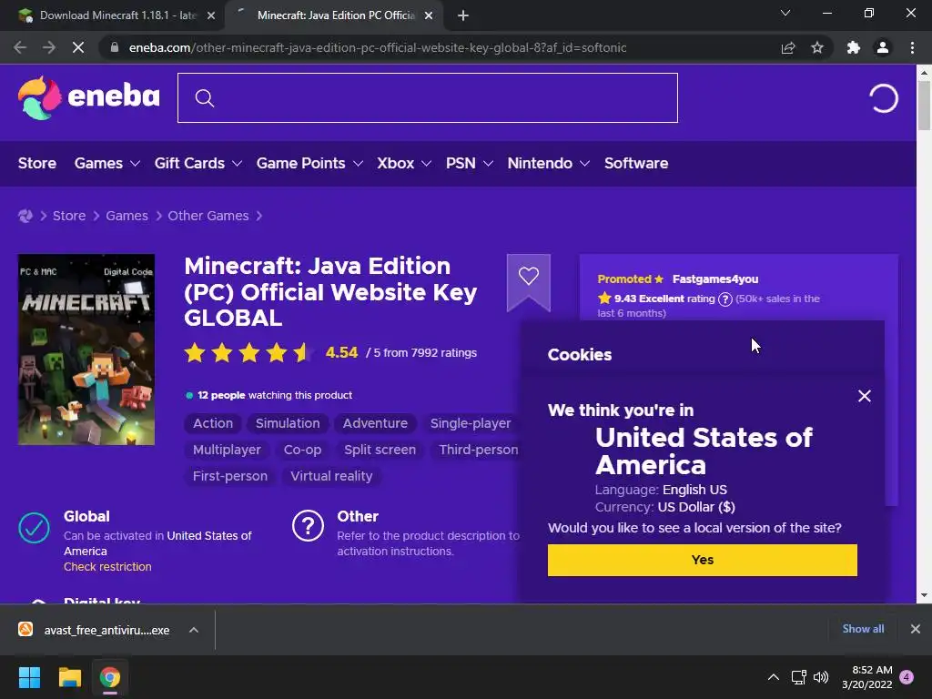This screenshot has width=932, height=699.
Task: Expand the Gift Cards dropdown
Action: click(x=238, y=164)
